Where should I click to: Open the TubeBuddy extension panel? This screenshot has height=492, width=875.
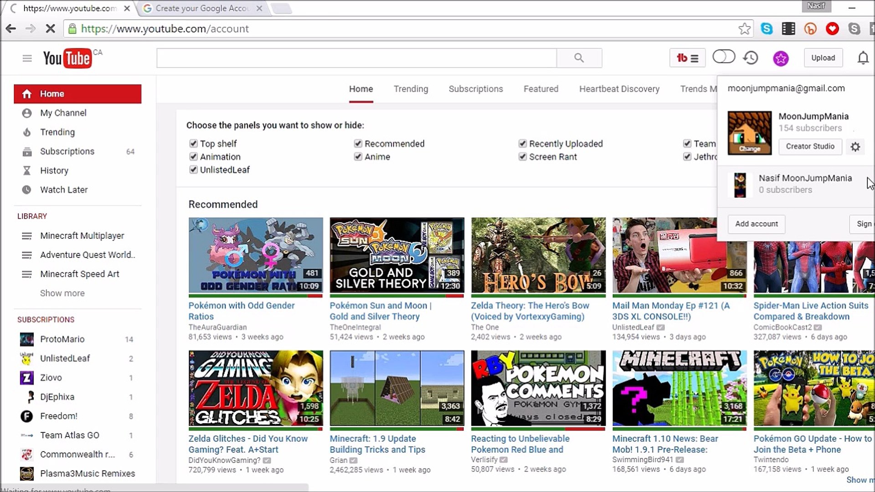point(687,58)
